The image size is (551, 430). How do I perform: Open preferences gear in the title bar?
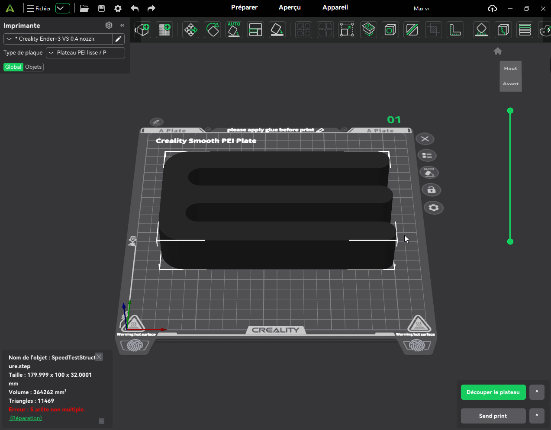pyautogui.click(x=118, y=8)
